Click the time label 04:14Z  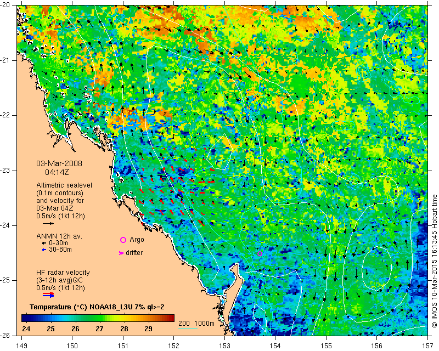(x=57, y=172)
